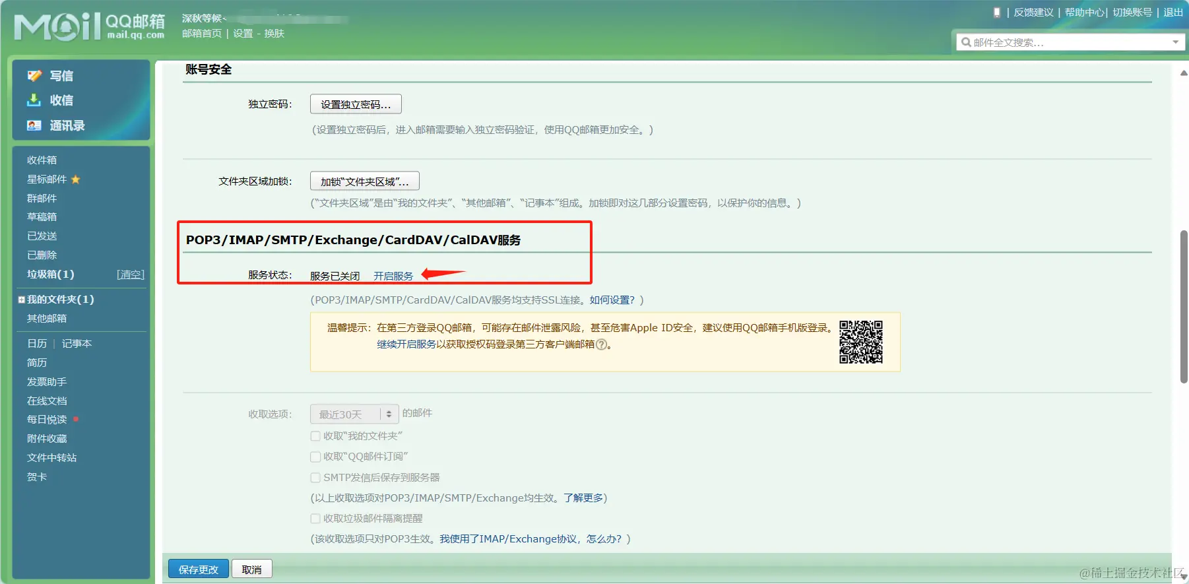This screenshot has height=584, width=1189.
Task: Click 我使用了IMAP/Exchange协议,怎么办? link
Action: tap(530, 539)
